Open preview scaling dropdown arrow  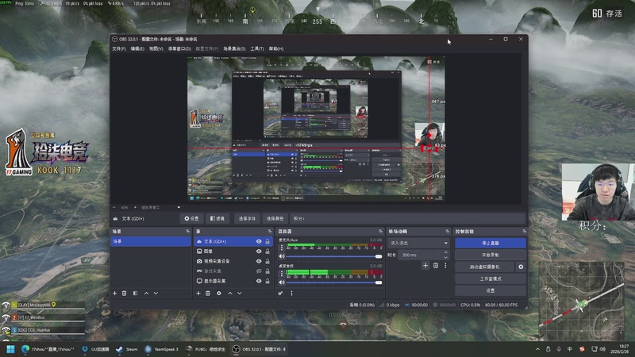click(179, 208)
